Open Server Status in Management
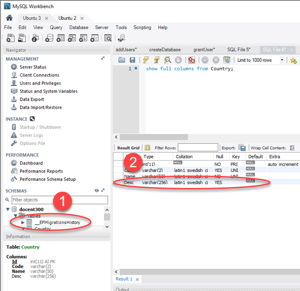The width and height of the screenshot is (300, 291). coord(33,67)
